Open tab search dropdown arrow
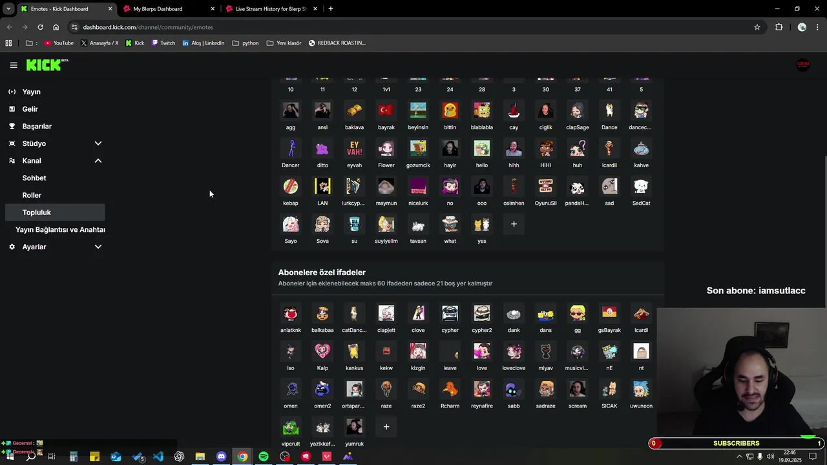 [x=8, y=9]
